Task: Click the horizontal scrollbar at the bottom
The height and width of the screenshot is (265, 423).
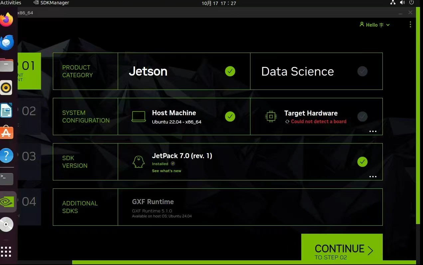Action: 244,262
